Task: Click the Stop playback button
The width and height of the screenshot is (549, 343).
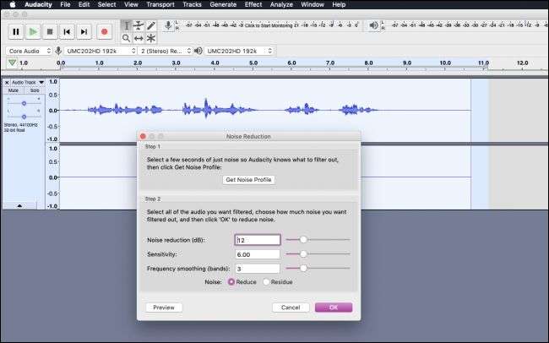Action: [49, 32]
